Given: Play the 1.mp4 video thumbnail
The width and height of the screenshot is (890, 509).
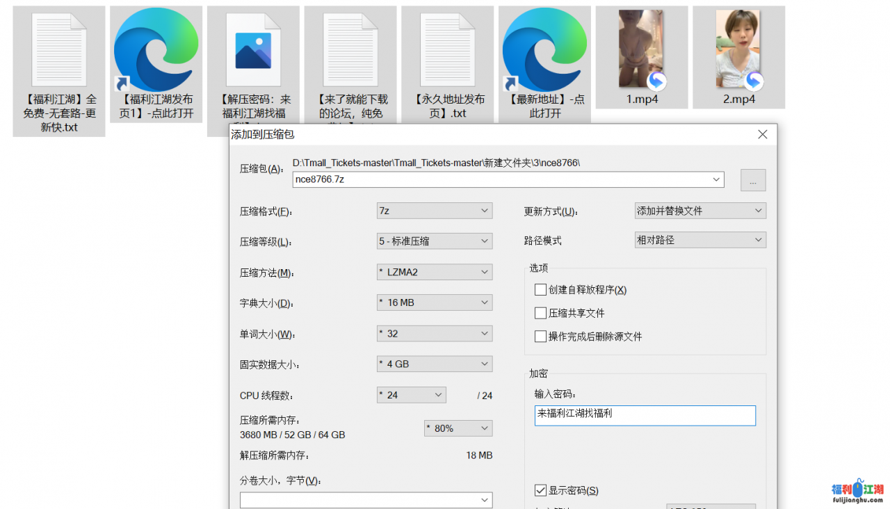Looking at the screenshot, I should [640, 47].
